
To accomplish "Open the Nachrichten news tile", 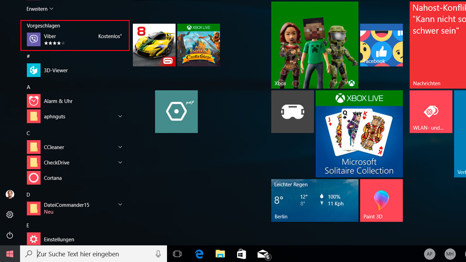I will click(438, 45).
